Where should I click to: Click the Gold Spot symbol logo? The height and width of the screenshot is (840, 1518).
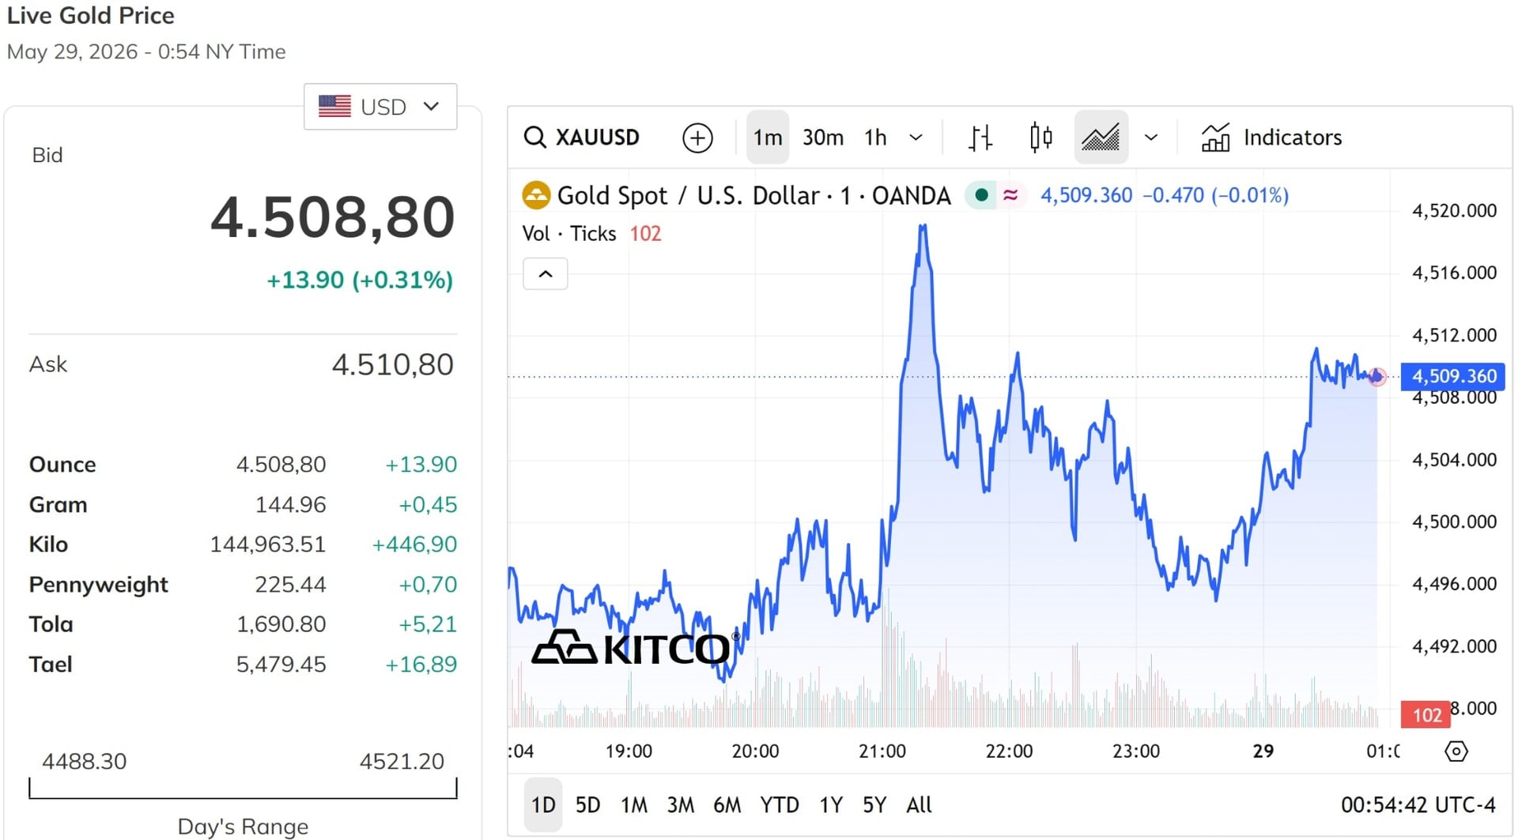pyautogui.click(x=536, y=195)
